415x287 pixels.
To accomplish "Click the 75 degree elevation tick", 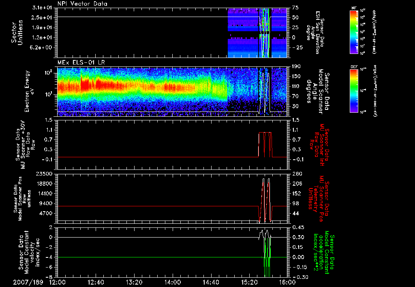I will tap(295, 8).
